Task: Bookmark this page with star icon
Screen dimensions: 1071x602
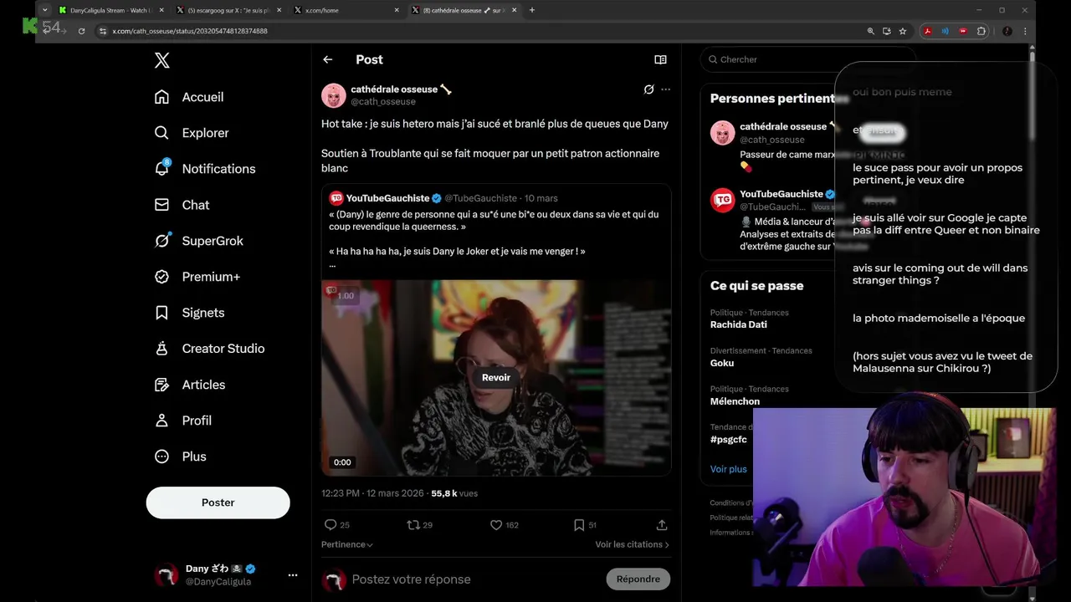Action: (x=903, y=31)
